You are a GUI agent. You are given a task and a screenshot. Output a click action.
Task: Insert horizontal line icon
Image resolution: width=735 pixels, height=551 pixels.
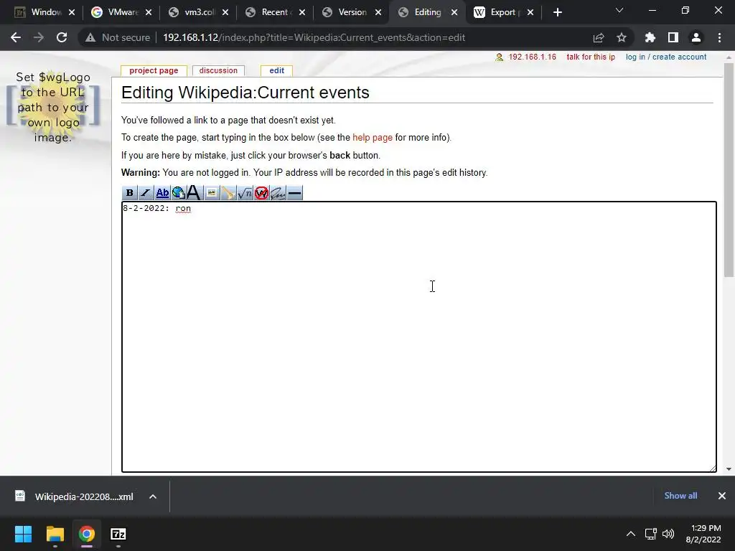(294, 193)
